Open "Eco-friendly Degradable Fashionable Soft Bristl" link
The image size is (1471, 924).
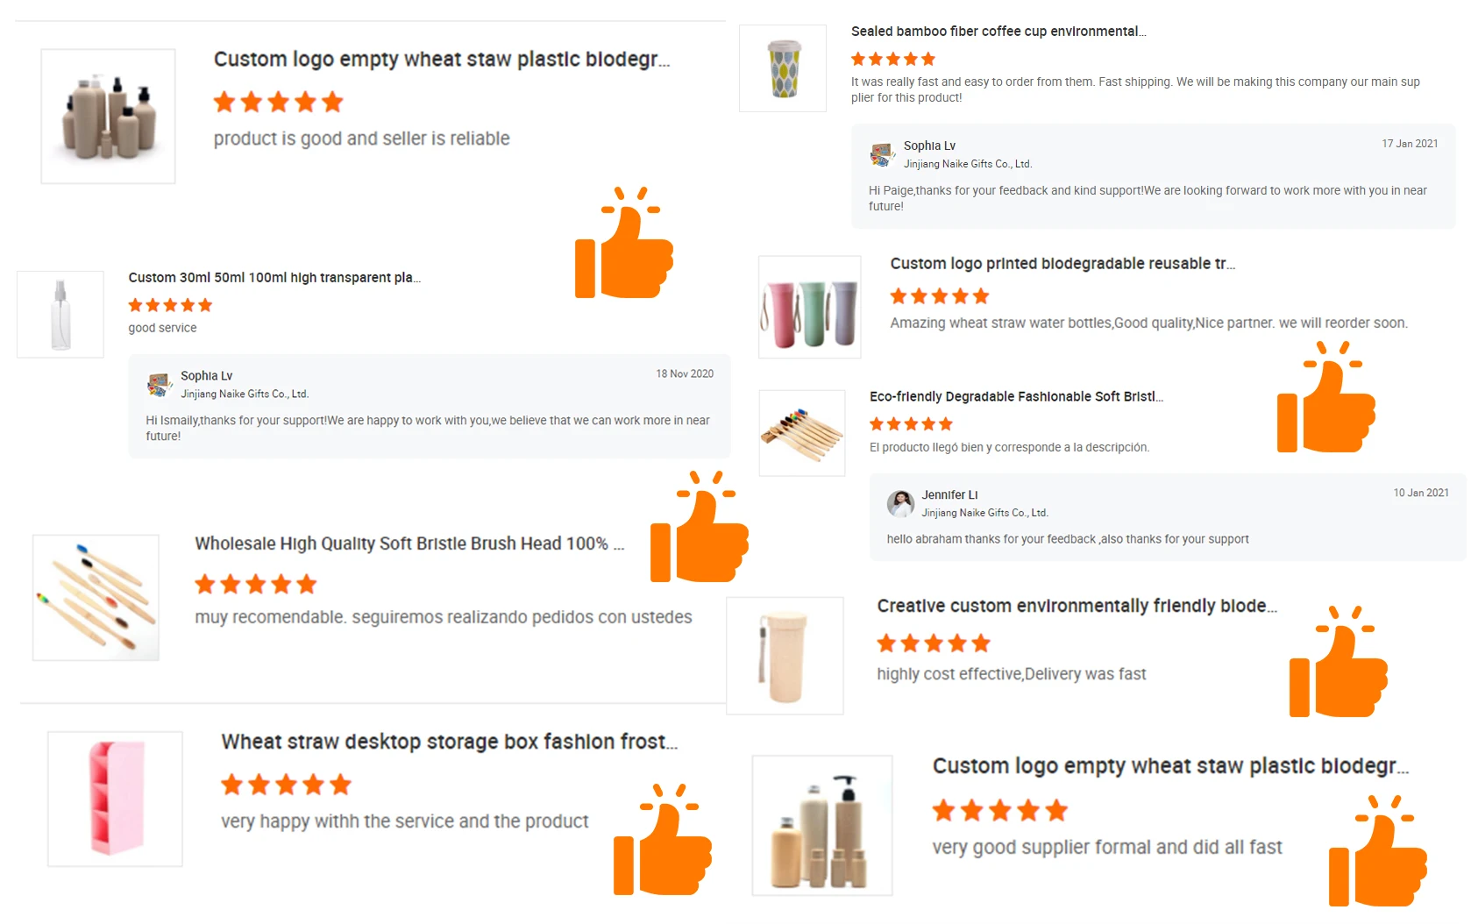pyautogui.click(x=1015, y=397)
